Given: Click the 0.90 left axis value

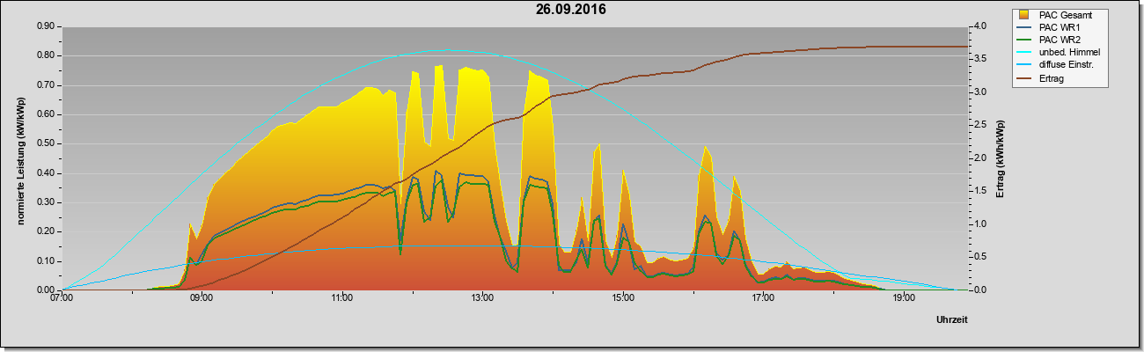Looking at the screenshot, I should click(x=46, y=26).
